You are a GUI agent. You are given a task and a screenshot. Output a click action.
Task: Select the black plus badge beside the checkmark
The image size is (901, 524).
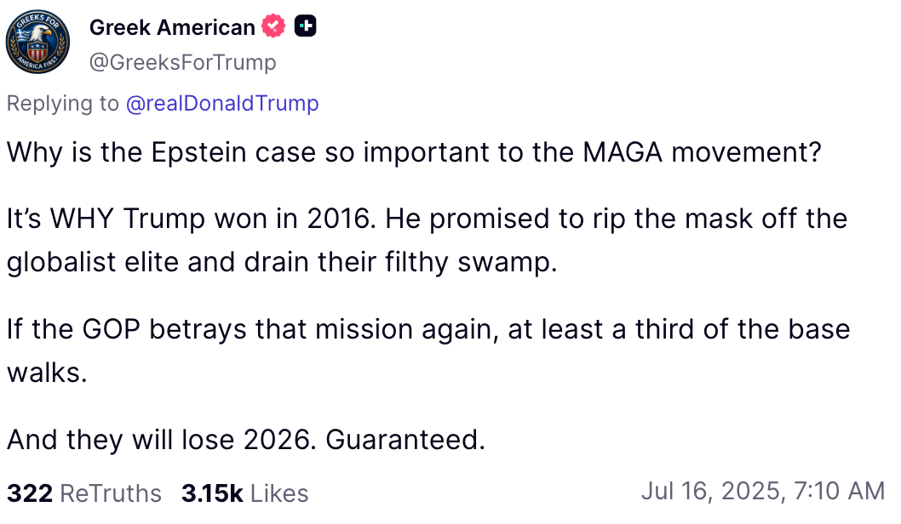click(x=305, y=26)
